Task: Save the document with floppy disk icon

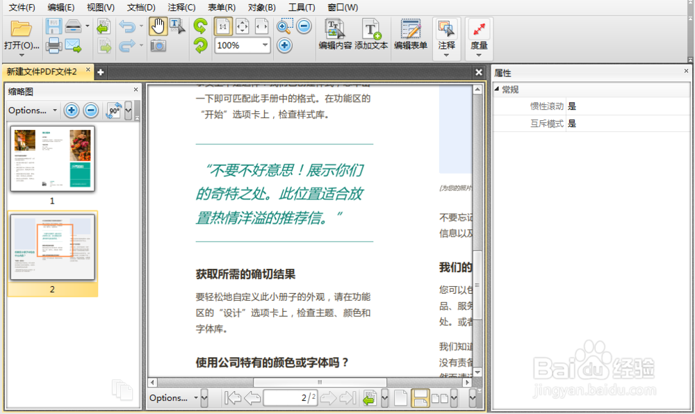Action: click(x=54, y=26)
